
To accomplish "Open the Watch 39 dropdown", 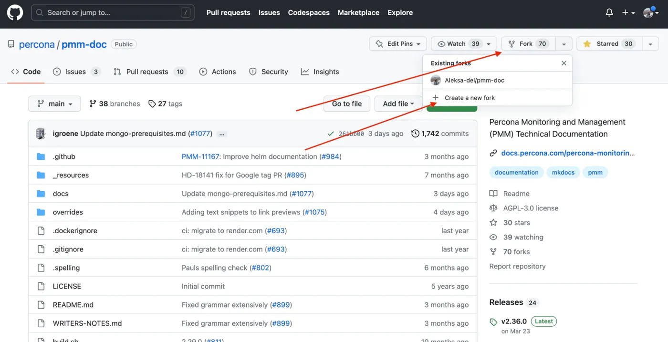I will (464, 44).
